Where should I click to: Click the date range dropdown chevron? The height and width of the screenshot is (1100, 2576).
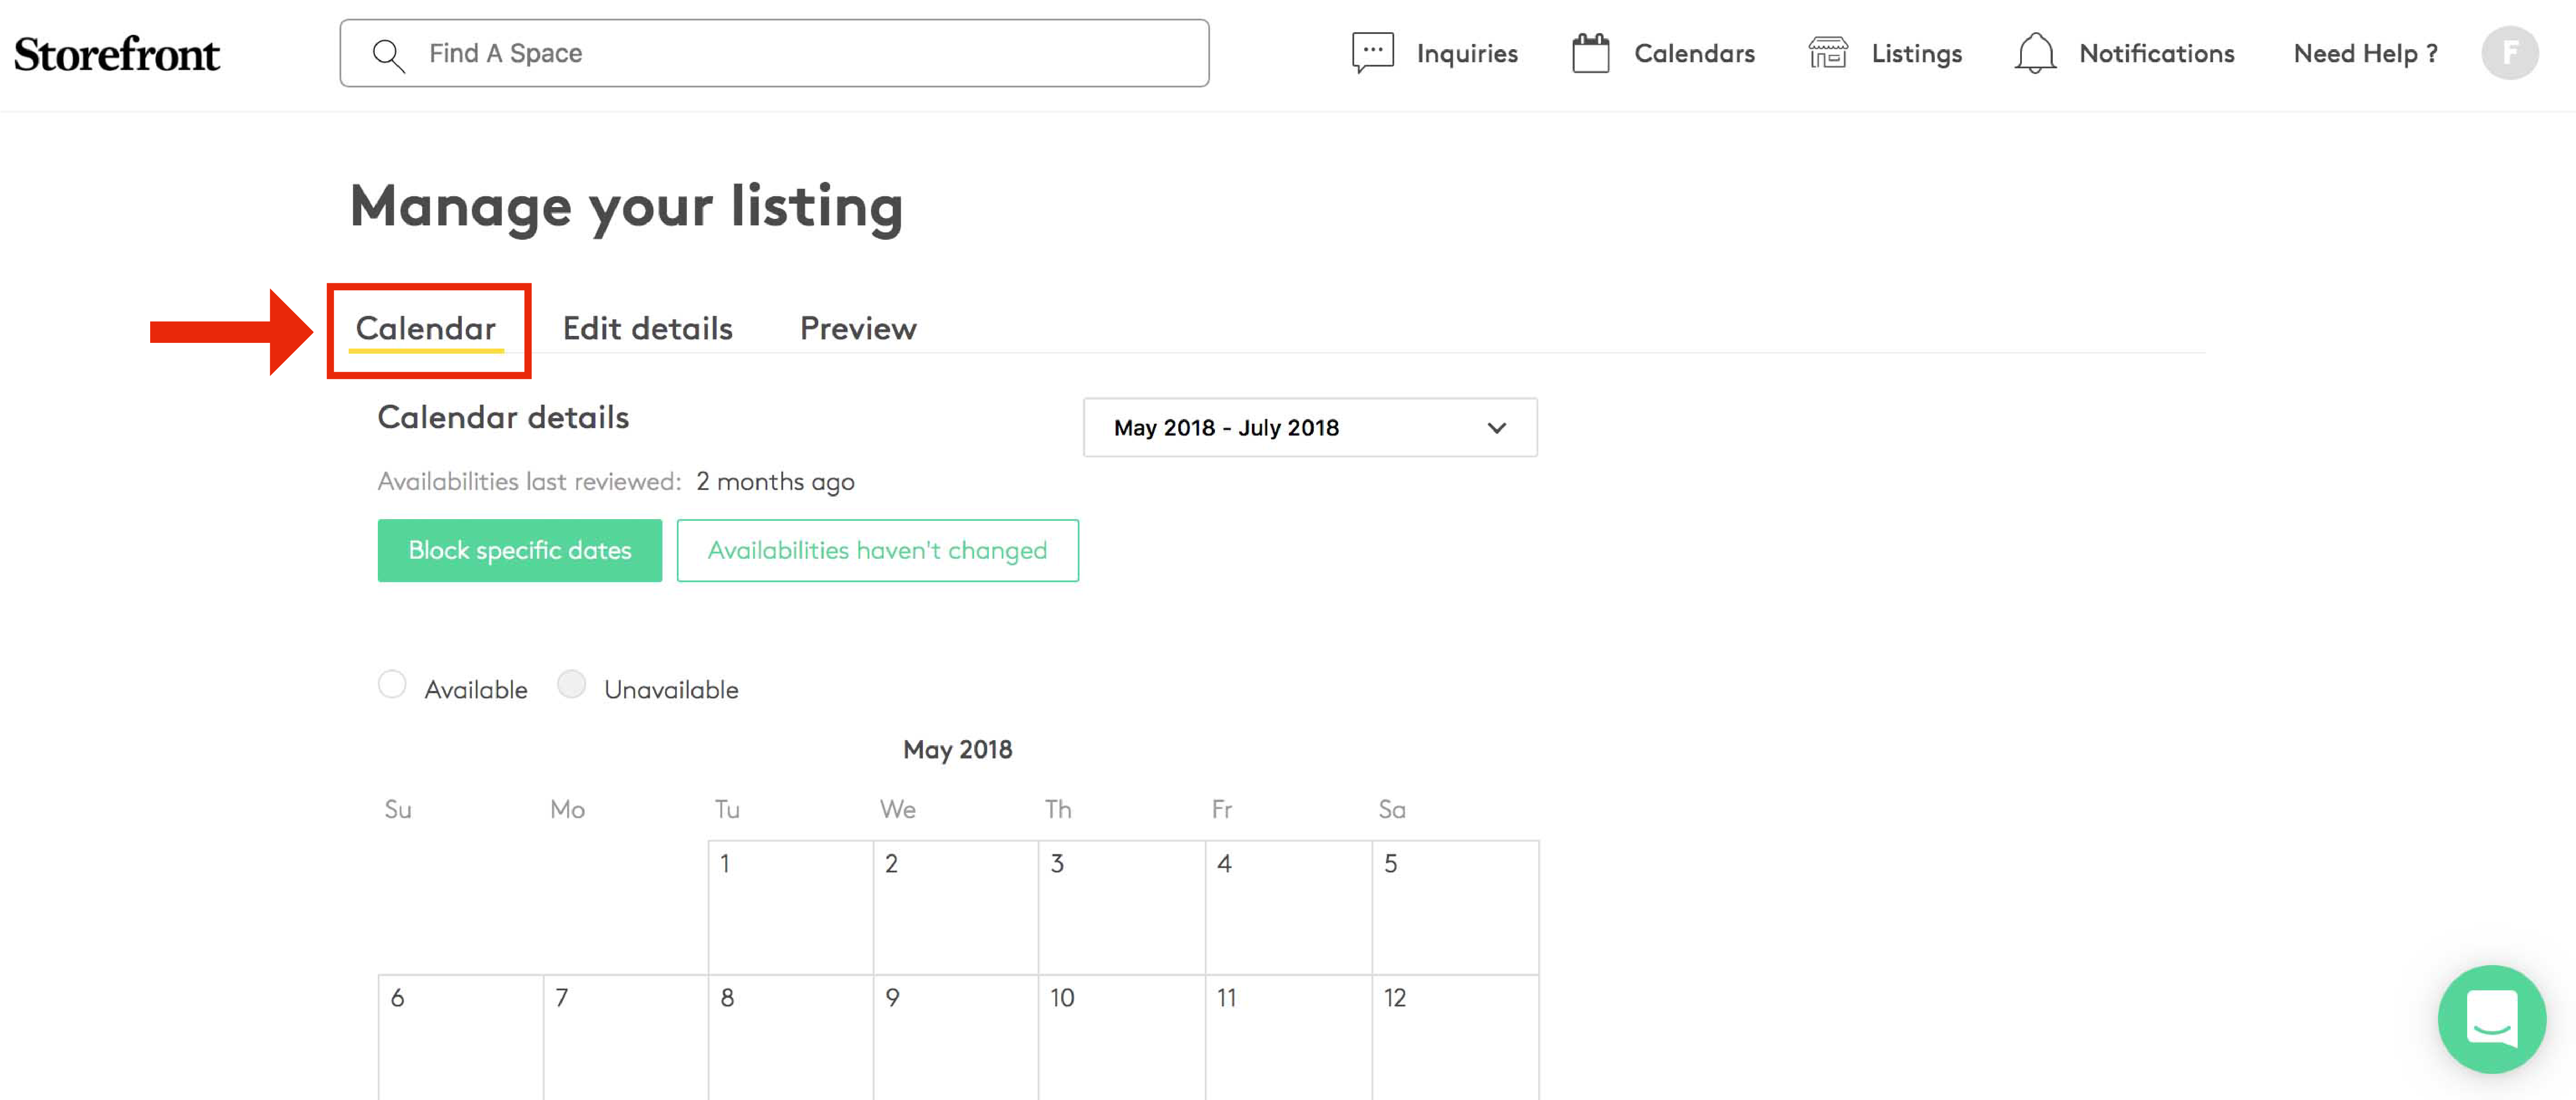coord(1496,428)
